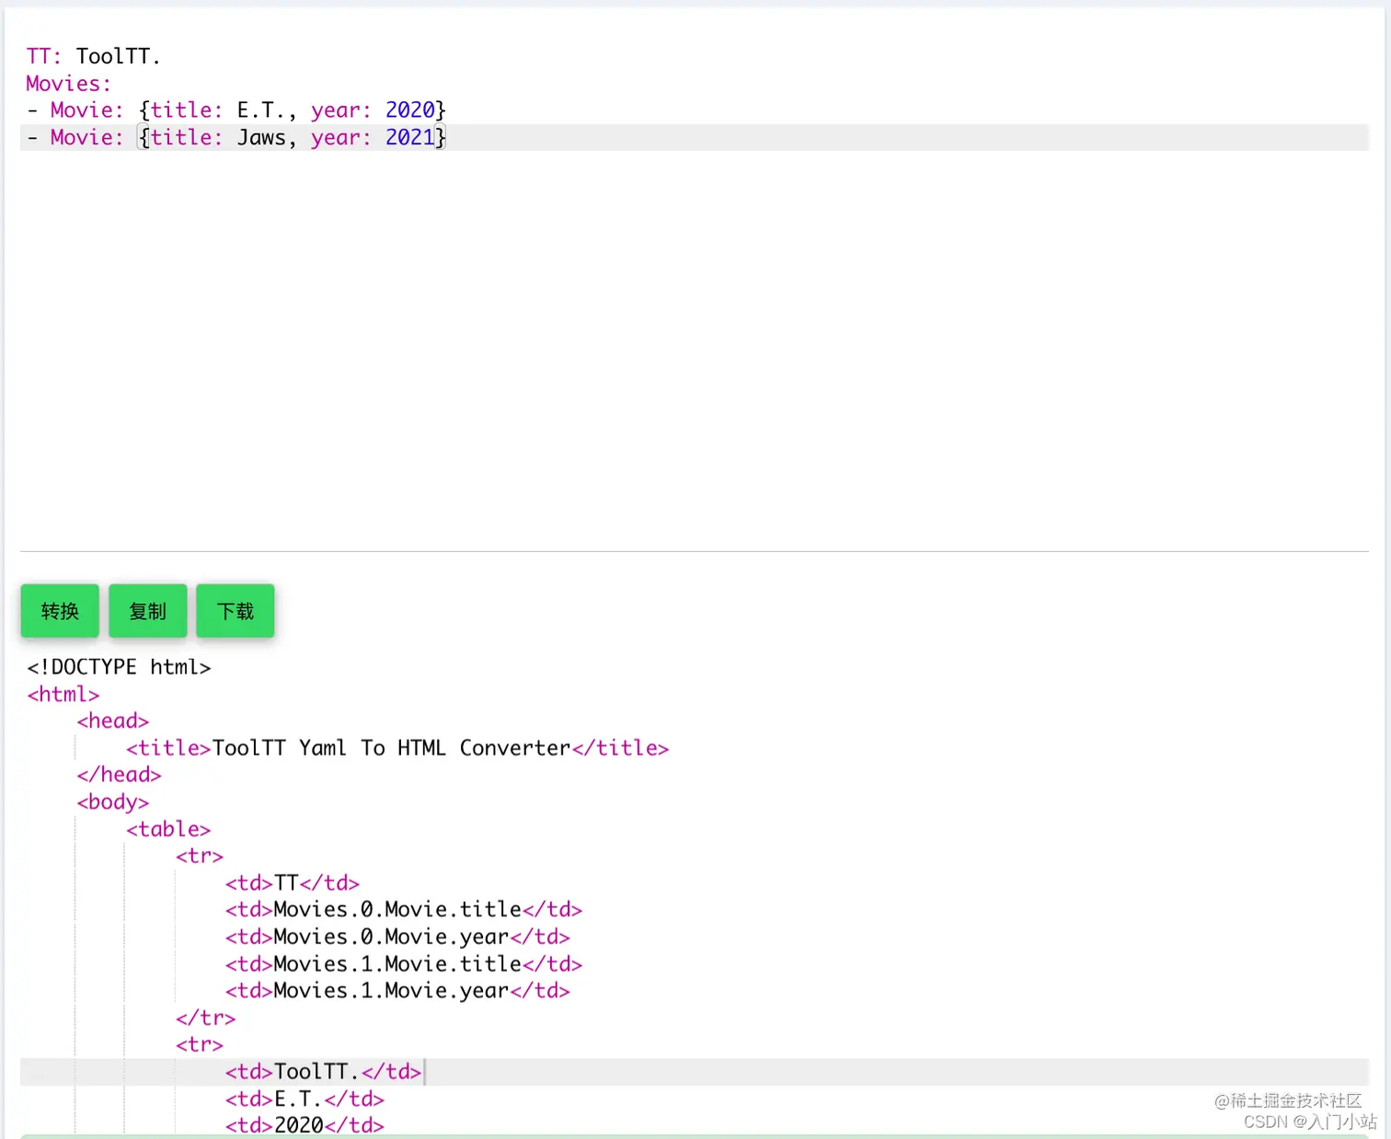Screen dimensions: 1391x1139
Task: Click the '<!DOCTYPE html>' line in output
Action: click(x=119, y=667)
